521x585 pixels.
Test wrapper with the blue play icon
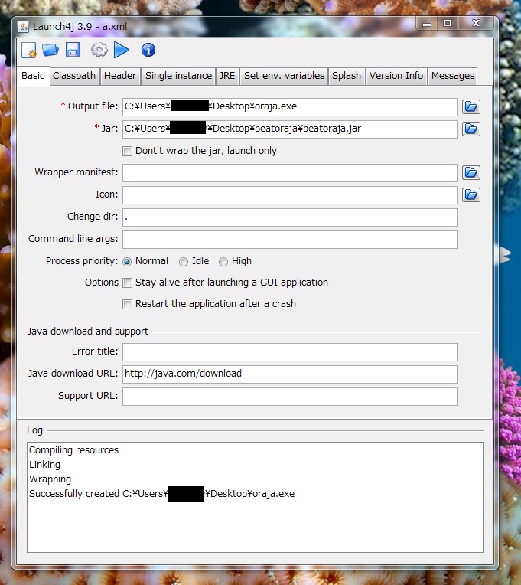click(122, 50)
